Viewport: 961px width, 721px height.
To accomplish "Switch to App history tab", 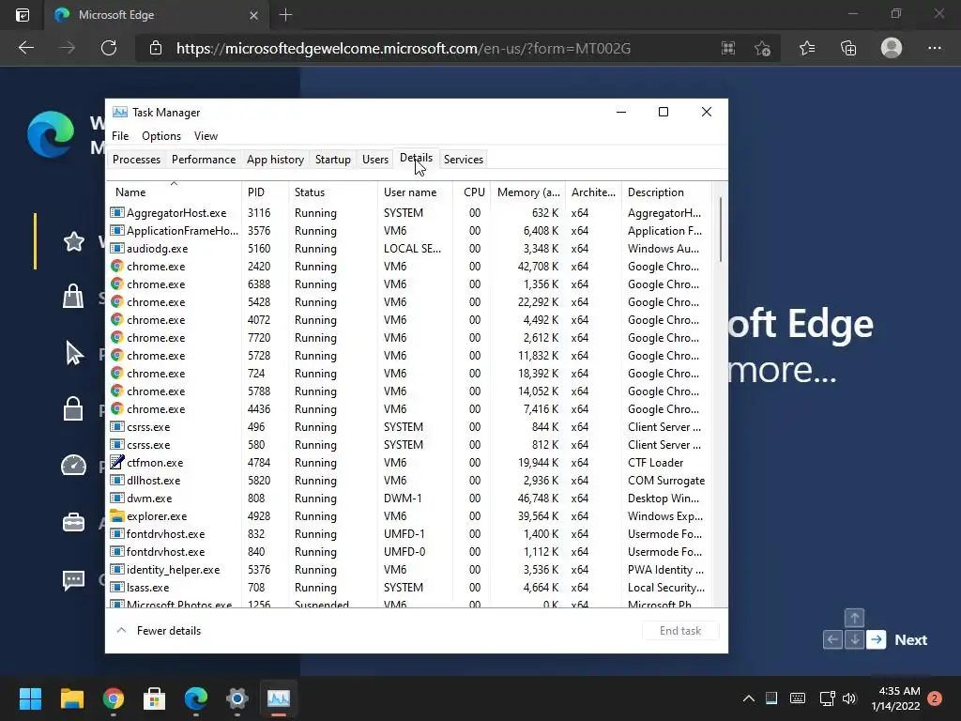I will tap(275, 160).
